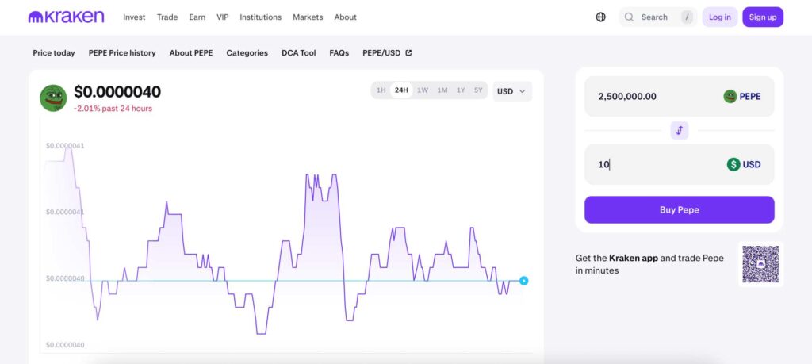Expand the USD currency dropdown
The width and height of the screenshot is (812, 364).
(x=512, y=91)
